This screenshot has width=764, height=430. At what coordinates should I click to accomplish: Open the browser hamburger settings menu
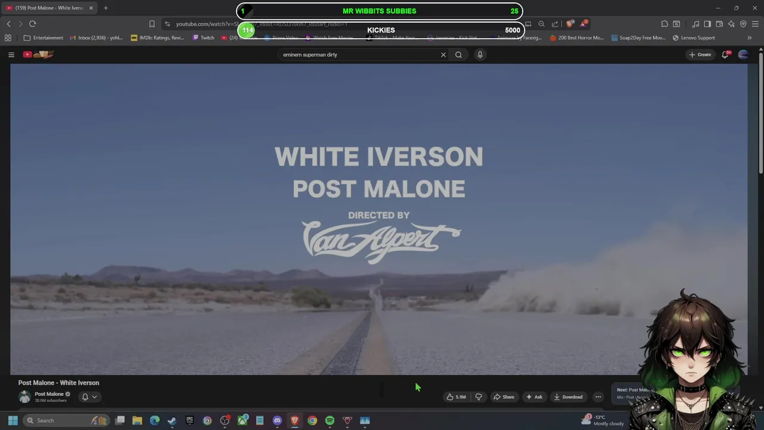[x=755, y=24]
